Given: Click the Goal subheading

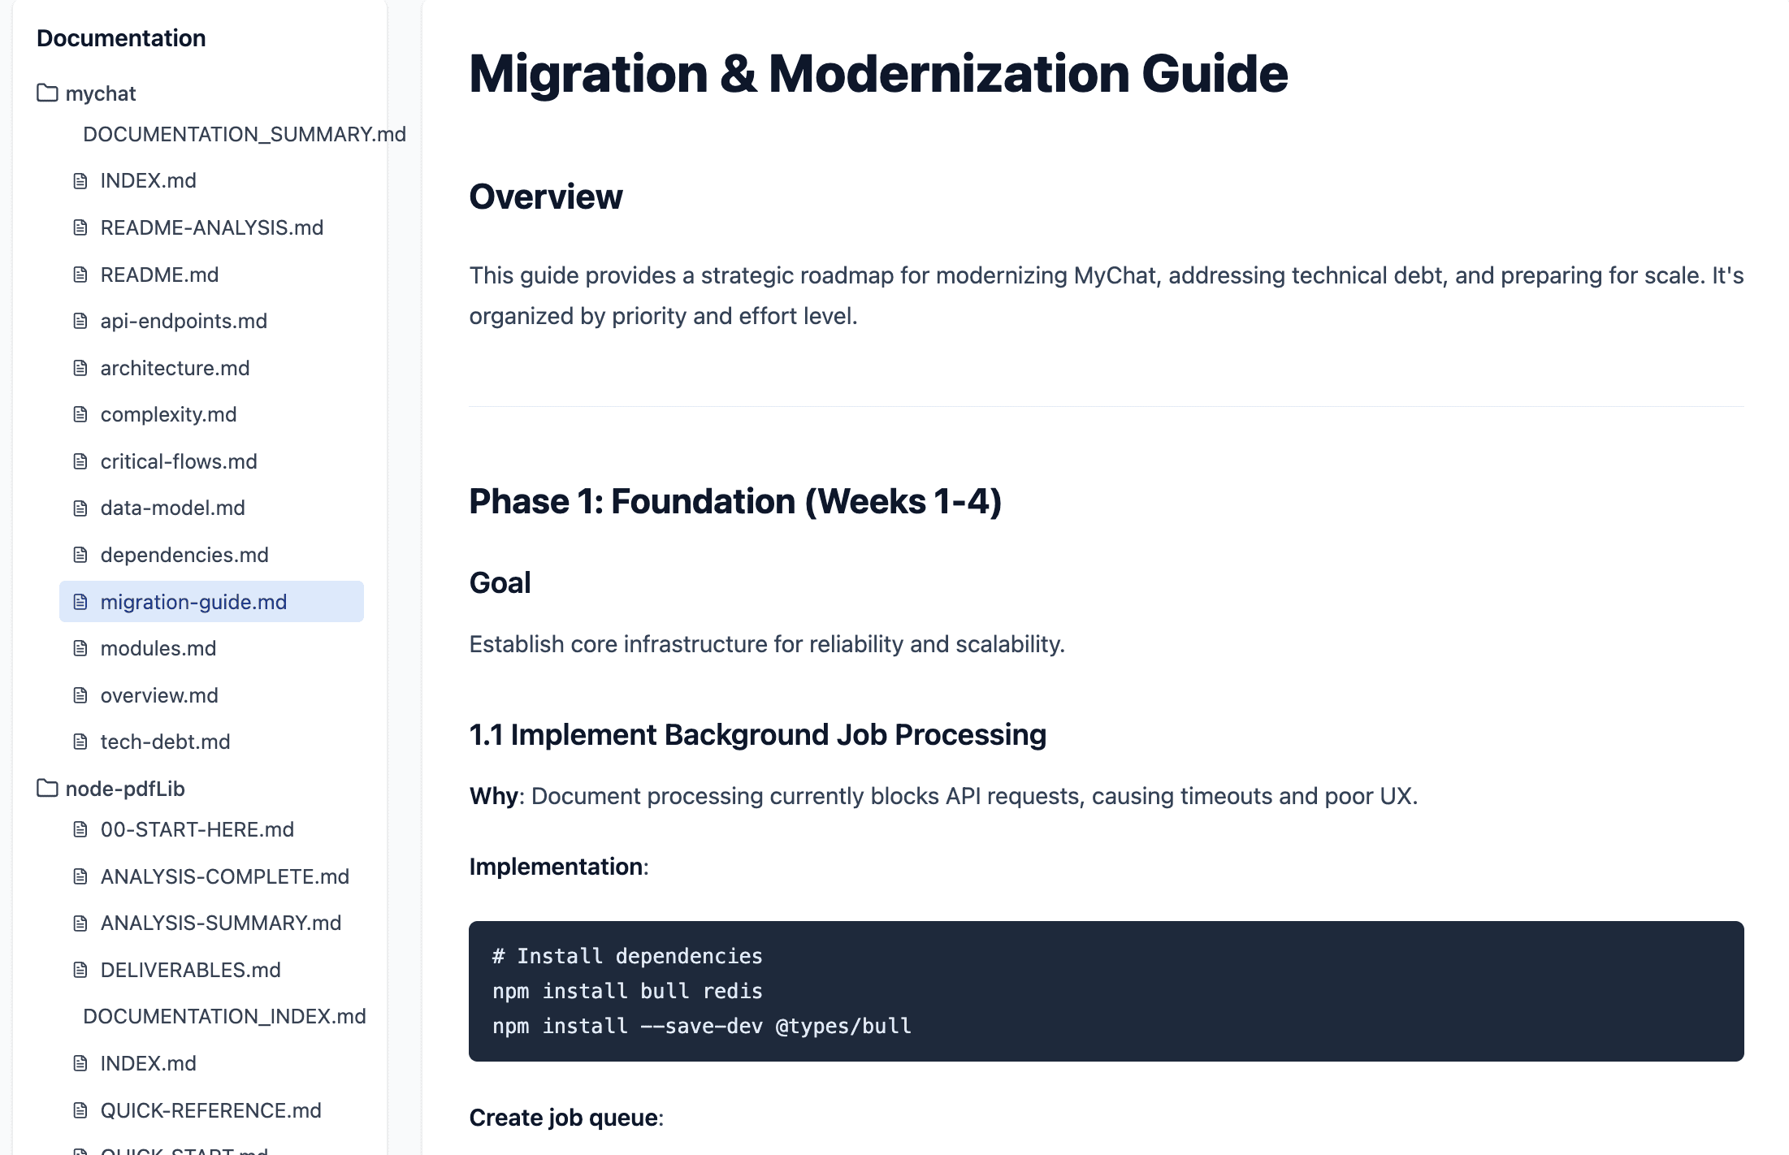Looking at the screenshot, I should pos(500,582).
